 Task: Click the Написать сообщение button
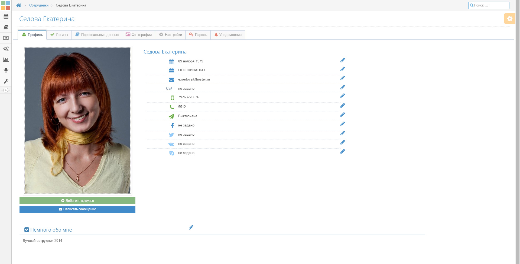tap(77, 209)
